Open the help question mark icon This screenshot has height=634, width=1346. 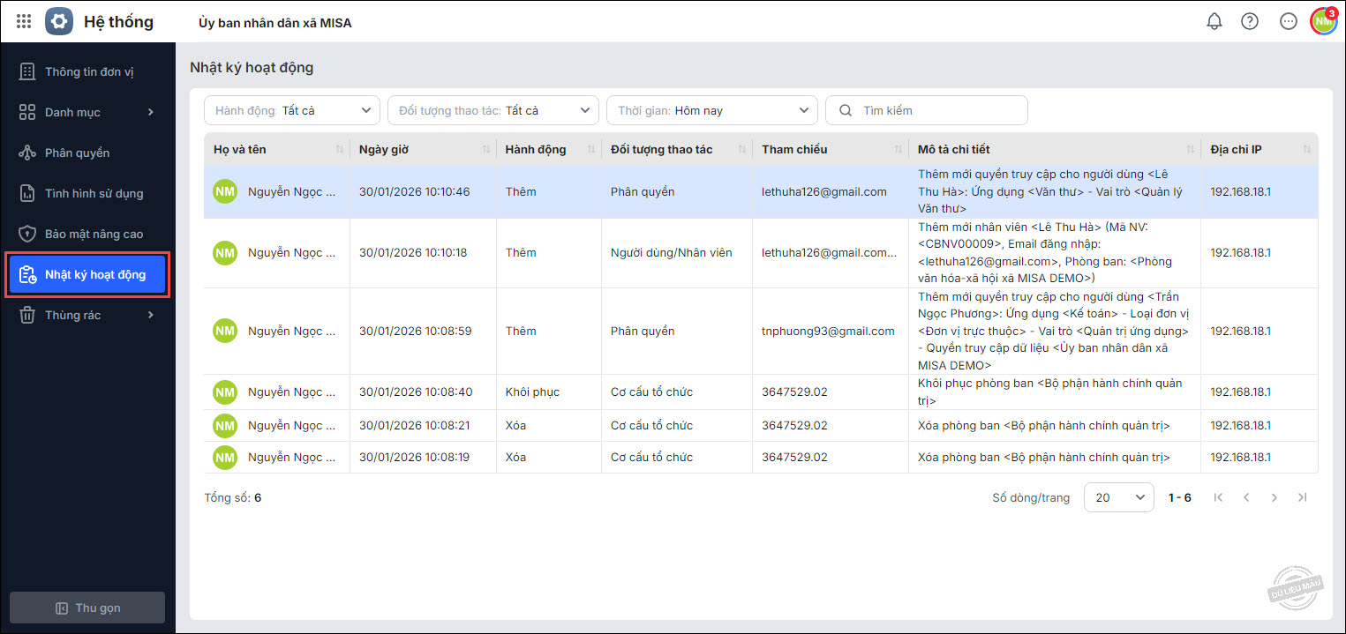1250,21
